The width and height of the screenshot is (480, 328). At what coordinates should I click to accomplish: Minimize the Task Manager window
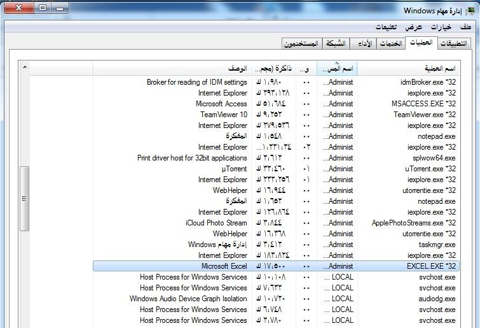[x=60, y=8]
